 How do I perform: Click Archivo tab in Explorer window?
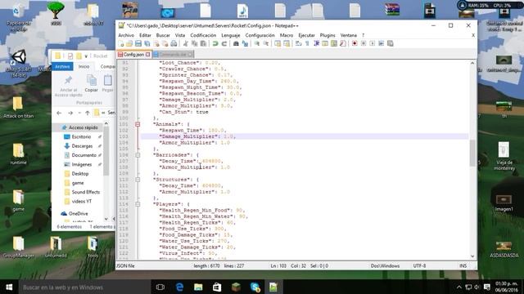(x=62, y=66)
